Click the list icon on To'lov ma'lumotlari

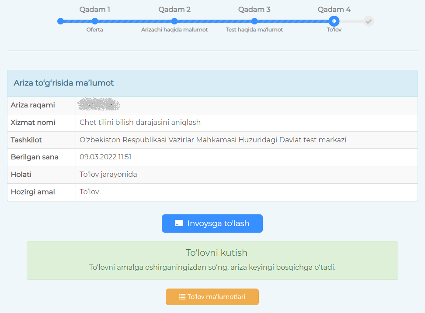tap(182, 297)
